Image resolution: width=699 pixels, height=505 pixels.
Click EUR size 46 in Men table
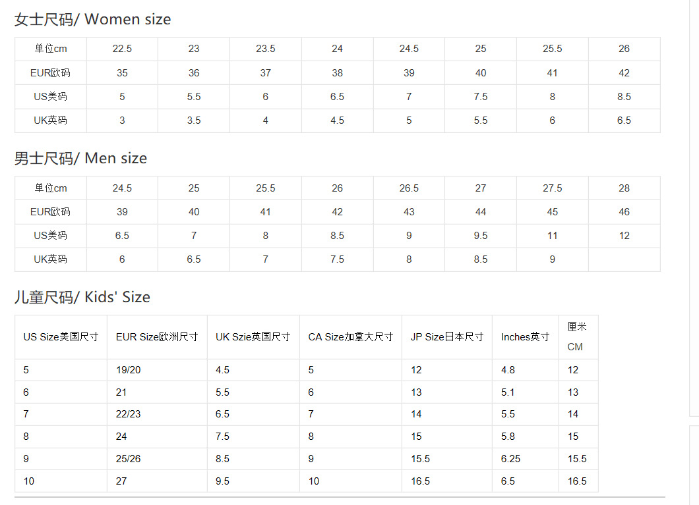pos(624,212)
